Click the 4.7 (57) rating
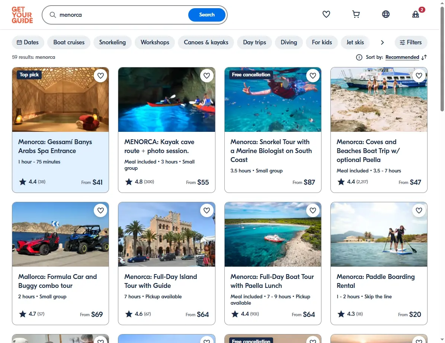Image resolution: width=445 pixels, height=343 pixels. [32, 314]
